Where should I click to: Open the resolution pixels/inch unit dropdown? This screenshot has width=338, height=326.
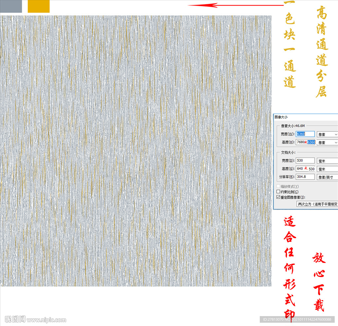click(327, 177)
